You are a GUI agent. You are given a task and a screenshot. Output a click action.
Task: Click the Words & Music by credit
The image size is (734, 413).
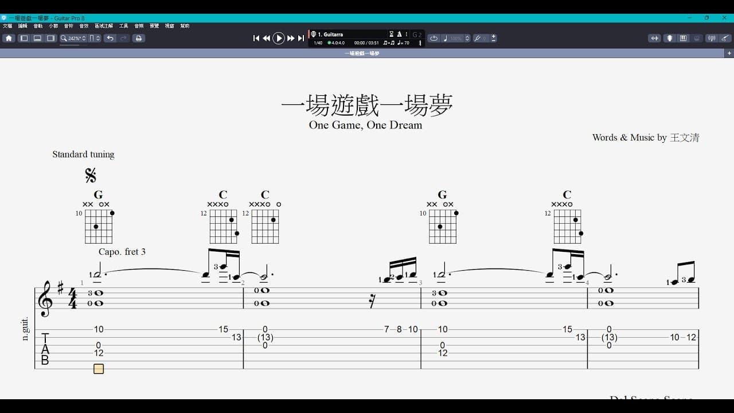[646, 138]
